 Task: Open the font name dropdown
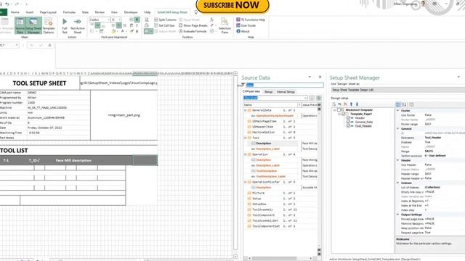click(x=108, y=20)
